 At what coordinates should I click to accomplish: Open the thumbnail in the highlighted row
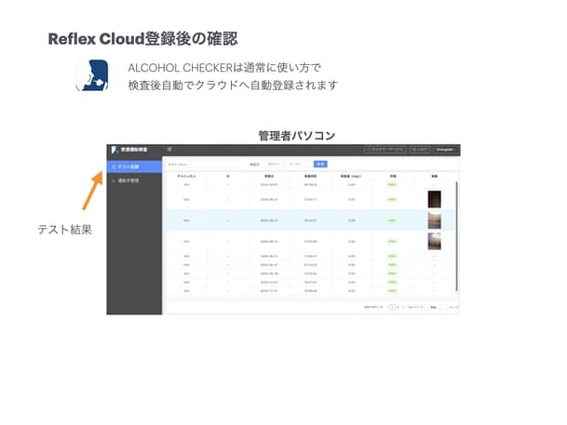click(x=434, y=220)
